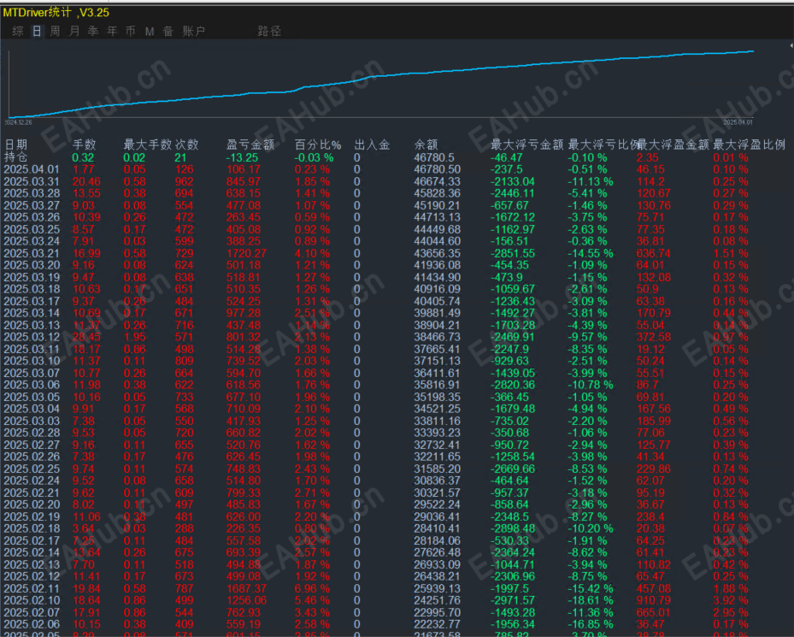Screen dimensions: 794x637
Task: Open the 币 currency tab
Action: coord(130,32)
